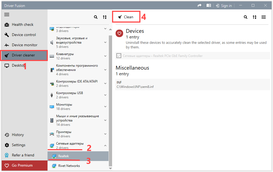Click search icon in right details panel
This screenshot has width=273, height=172.
click(x=245, y=17)
